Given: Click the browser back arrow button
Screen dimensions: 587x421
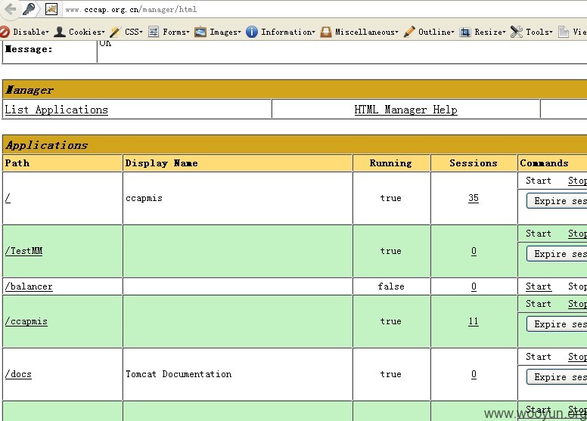Looking at the screenshot, I should [x=10, y=9].
